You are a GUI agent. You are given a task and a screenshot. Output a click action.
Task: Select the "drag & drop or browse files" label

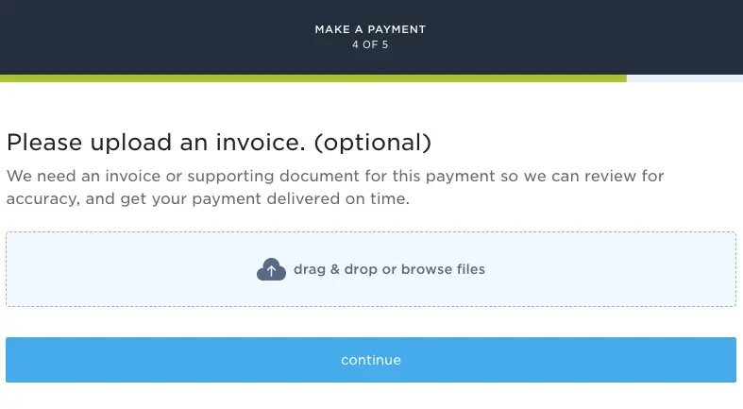389,269
